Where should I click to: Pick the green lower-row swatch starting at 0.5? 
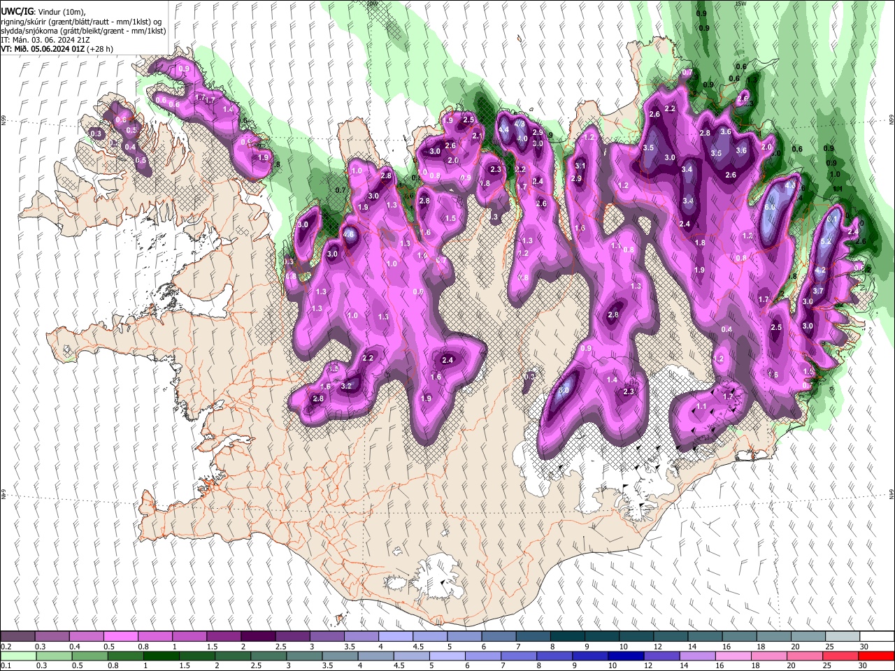pyautogui.click(x=90, y=656)
